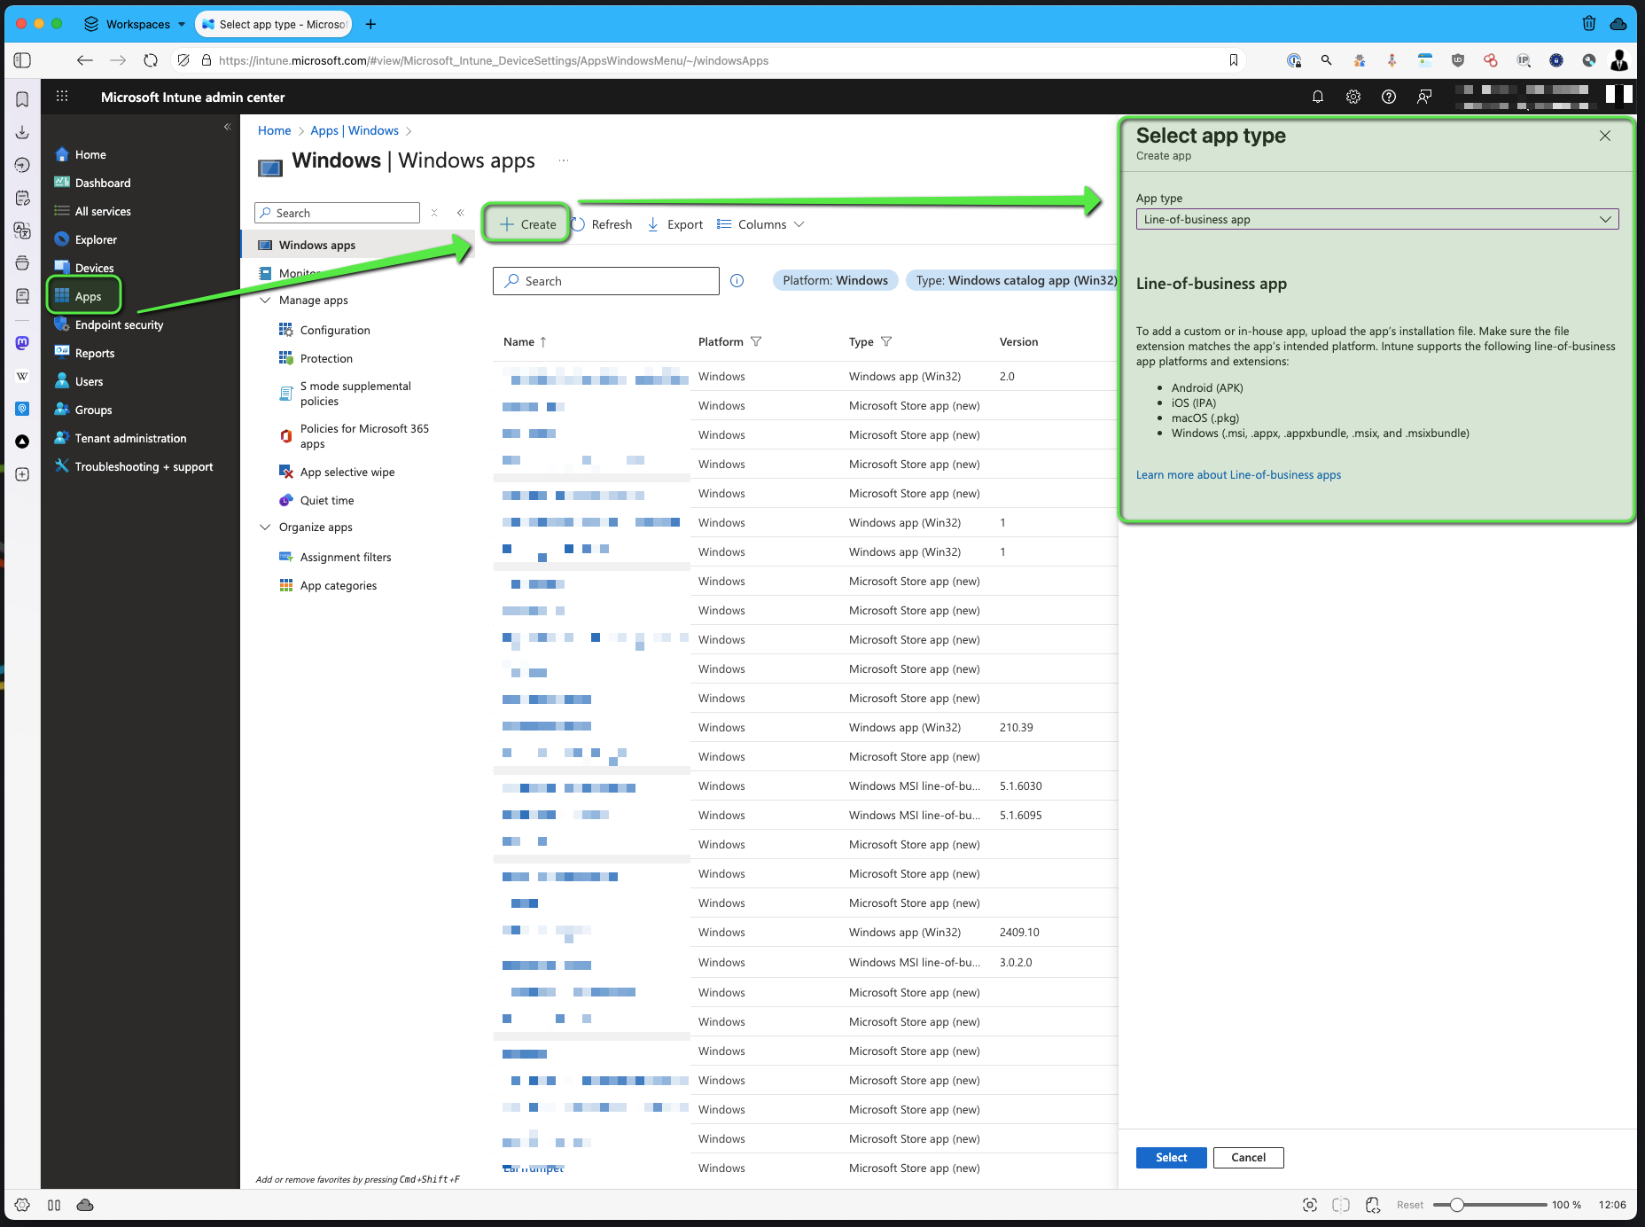Click the apps list Search field
Screen dimensions: 1645x1227
pos(606,281)
